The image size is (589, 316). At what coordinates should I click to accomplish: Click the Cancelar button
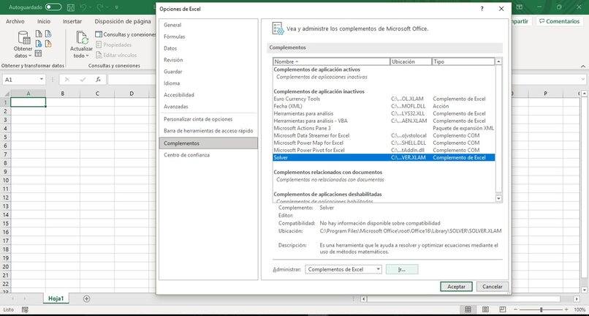click(x=493, y=287)
